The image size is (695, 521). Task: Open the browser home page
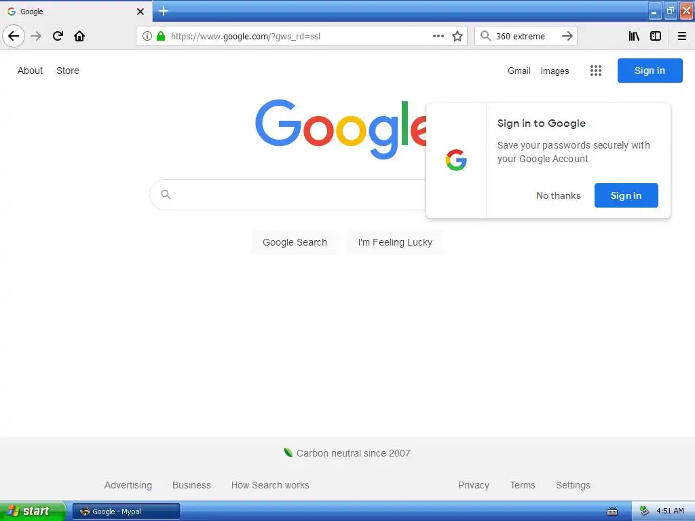[x=79, y=36]
